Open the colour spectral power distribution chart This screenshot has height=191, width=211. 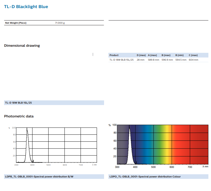click(158, 146)
